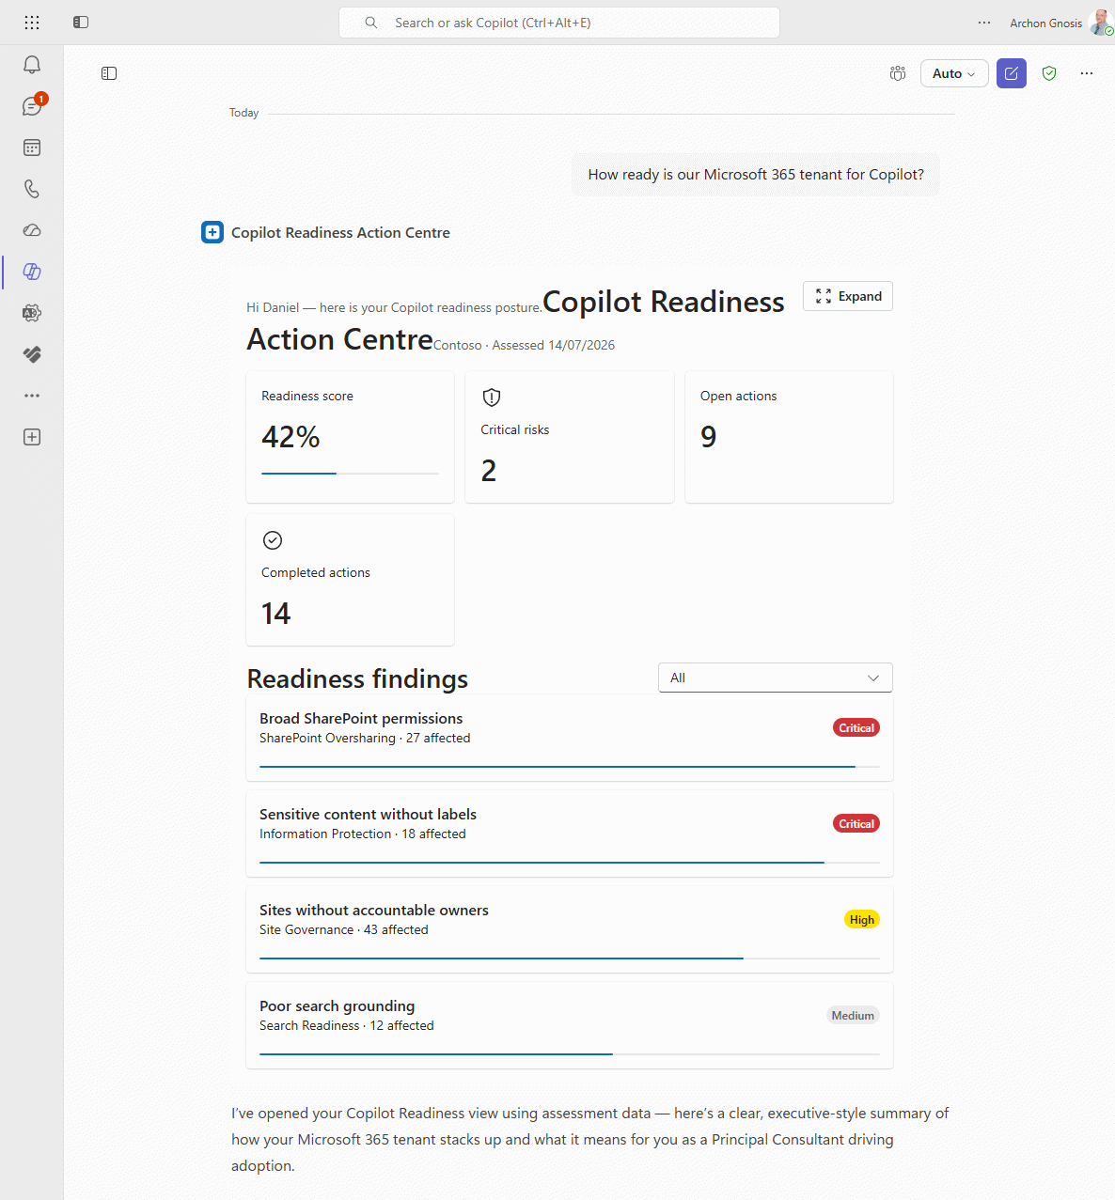Click the green shield protection icon
Image resolution: width=1115 pixels, height=1200 pixels.
[x=1049, y=73]
